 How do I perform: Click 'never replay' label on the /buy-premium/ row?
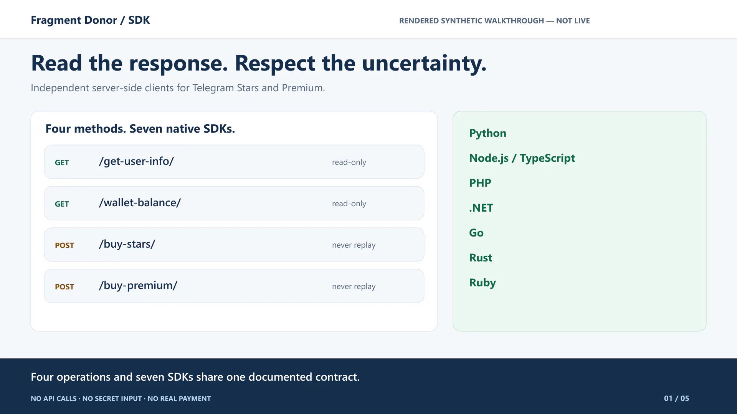click(x=354, y=286)
